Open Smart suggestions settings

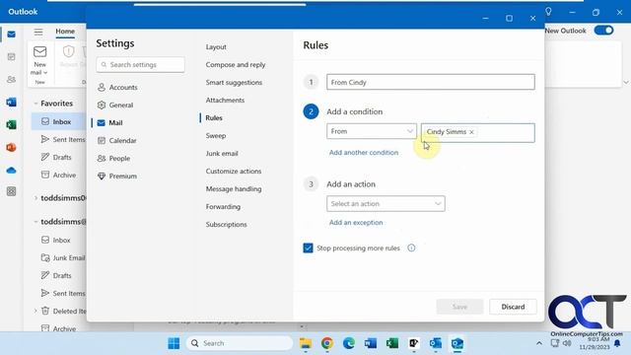234,83
